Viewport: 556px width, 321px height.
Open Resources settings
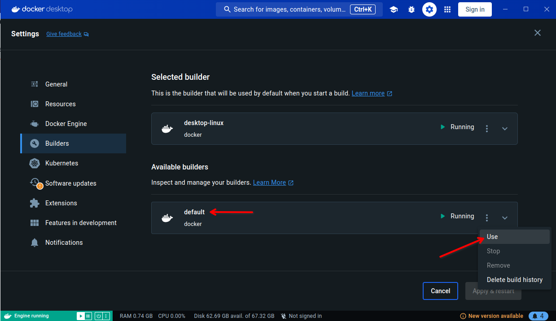point(73,104)
